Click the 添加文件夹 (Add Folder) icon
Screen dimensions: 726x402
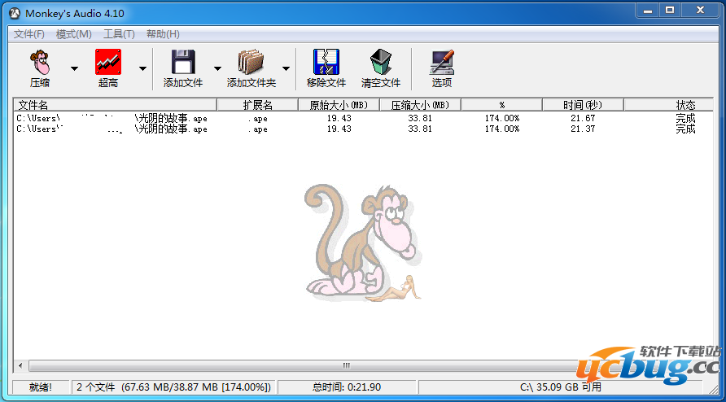click(x=251, y=63)
